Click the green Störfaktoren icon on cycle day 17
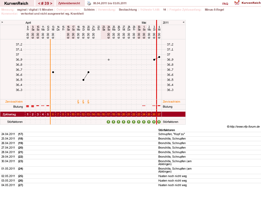Viewport: 261px width, 201px height. click(108, 122)
